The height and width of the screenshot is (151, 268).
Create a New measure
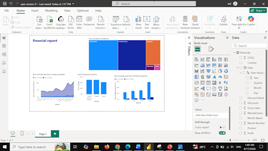click(x=185, y=22)
